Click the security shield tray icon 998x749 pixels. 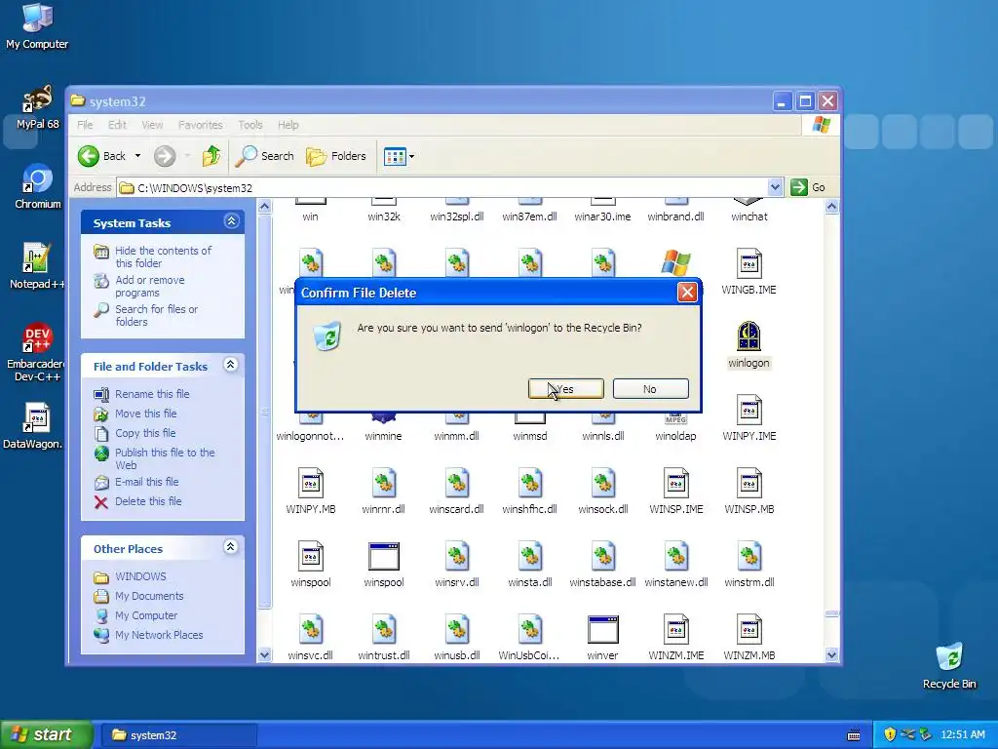890,734
